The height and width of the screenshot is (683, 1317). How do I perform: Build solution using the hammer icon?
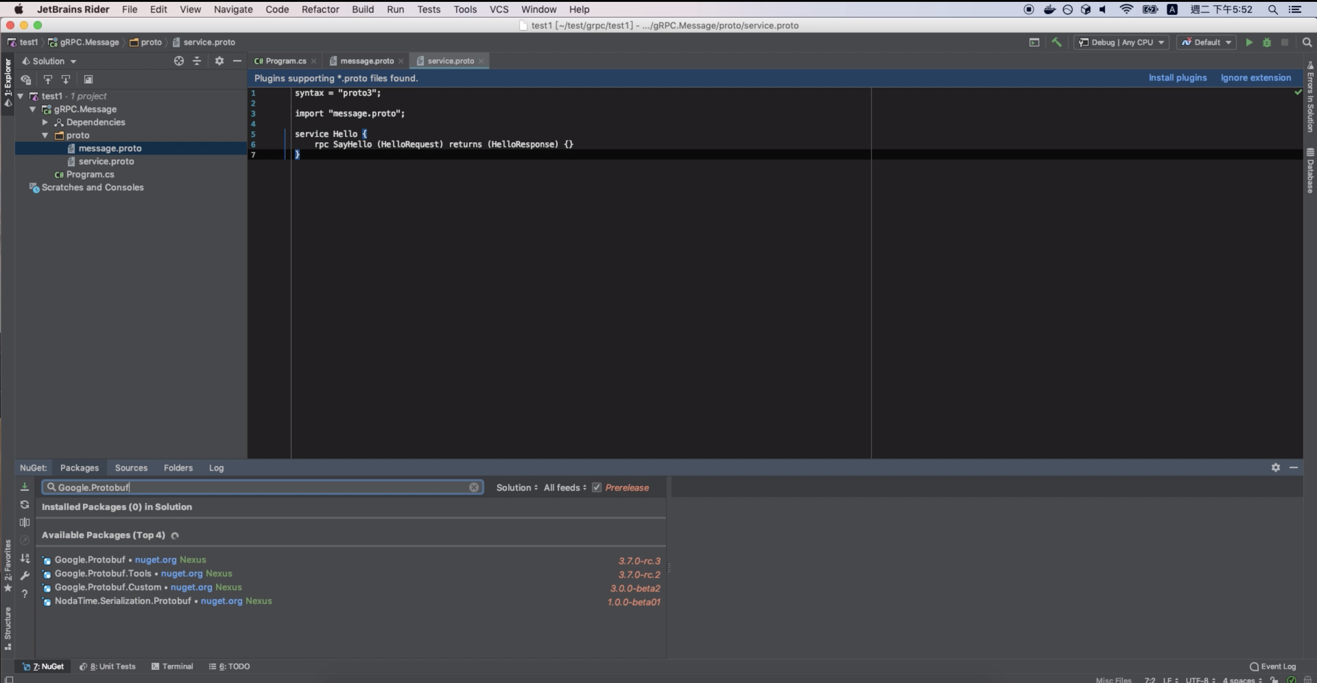pos(1056,43)
